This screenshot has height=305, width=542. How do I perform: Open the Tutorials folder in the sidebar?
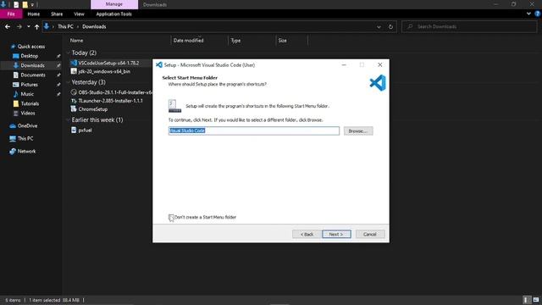30,103
